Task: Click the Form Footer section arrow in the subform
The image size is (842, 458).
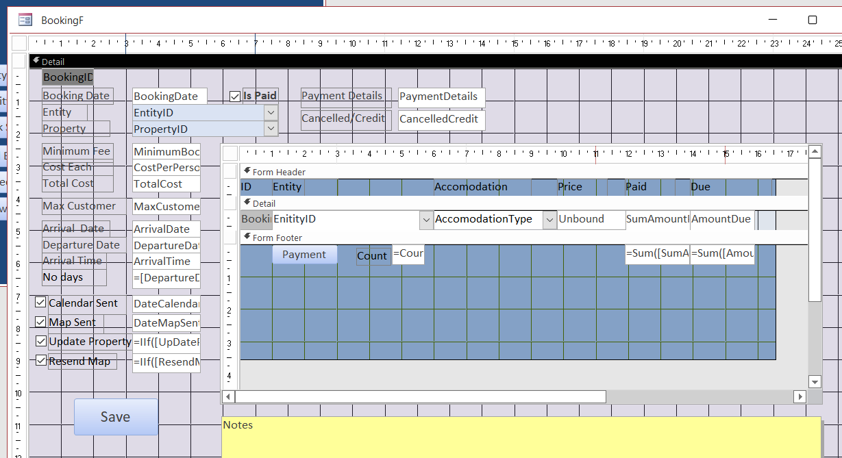Action: point(247,237)
